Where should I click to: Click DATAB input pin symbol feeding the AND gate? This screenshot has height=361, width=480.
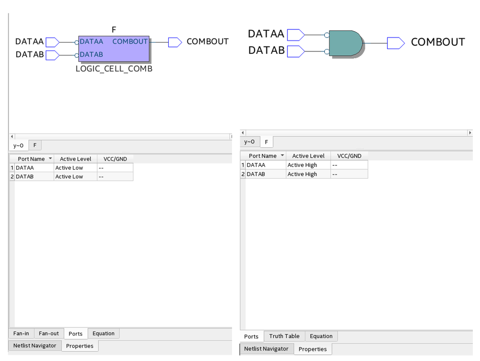tap(295, 50)
